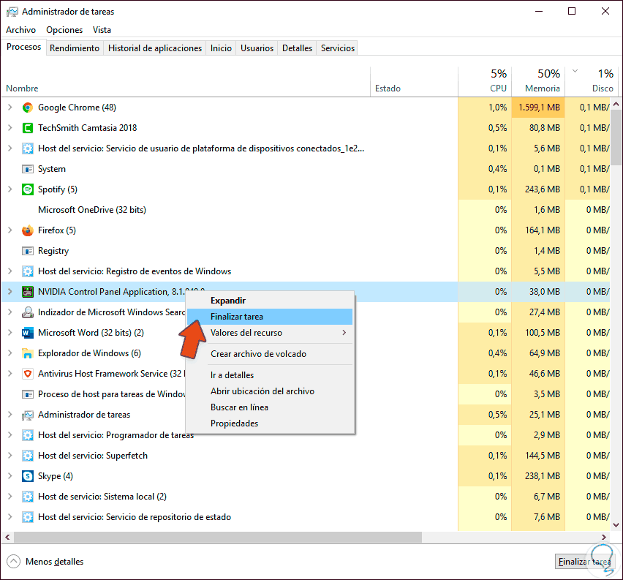623x580 pixels.
Task: Click the Explorador de Windows folder icon
Action: 27,353
